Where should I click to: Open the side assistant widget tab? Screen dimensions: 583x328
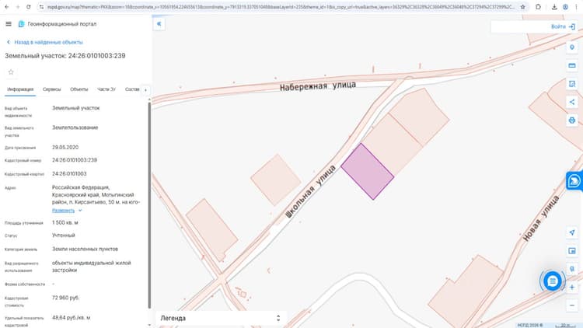click(x=574, y=181)
